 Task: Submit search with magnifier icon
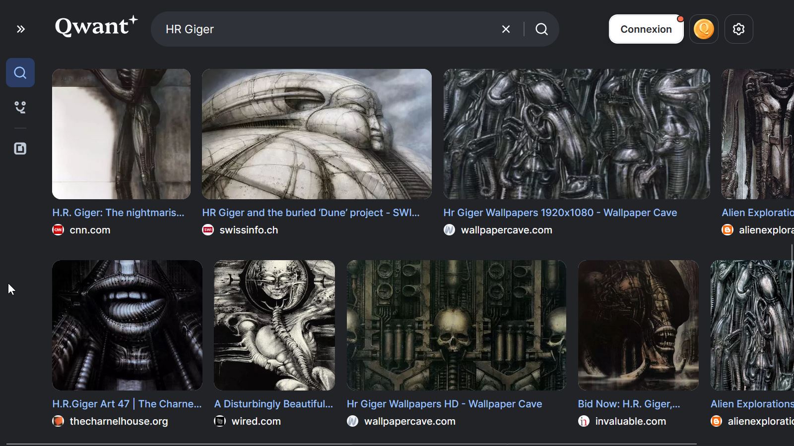541,29
